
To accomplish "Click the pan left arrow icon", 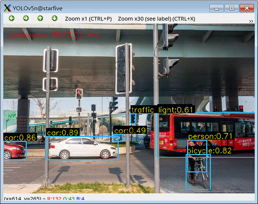I will (11, 18).
